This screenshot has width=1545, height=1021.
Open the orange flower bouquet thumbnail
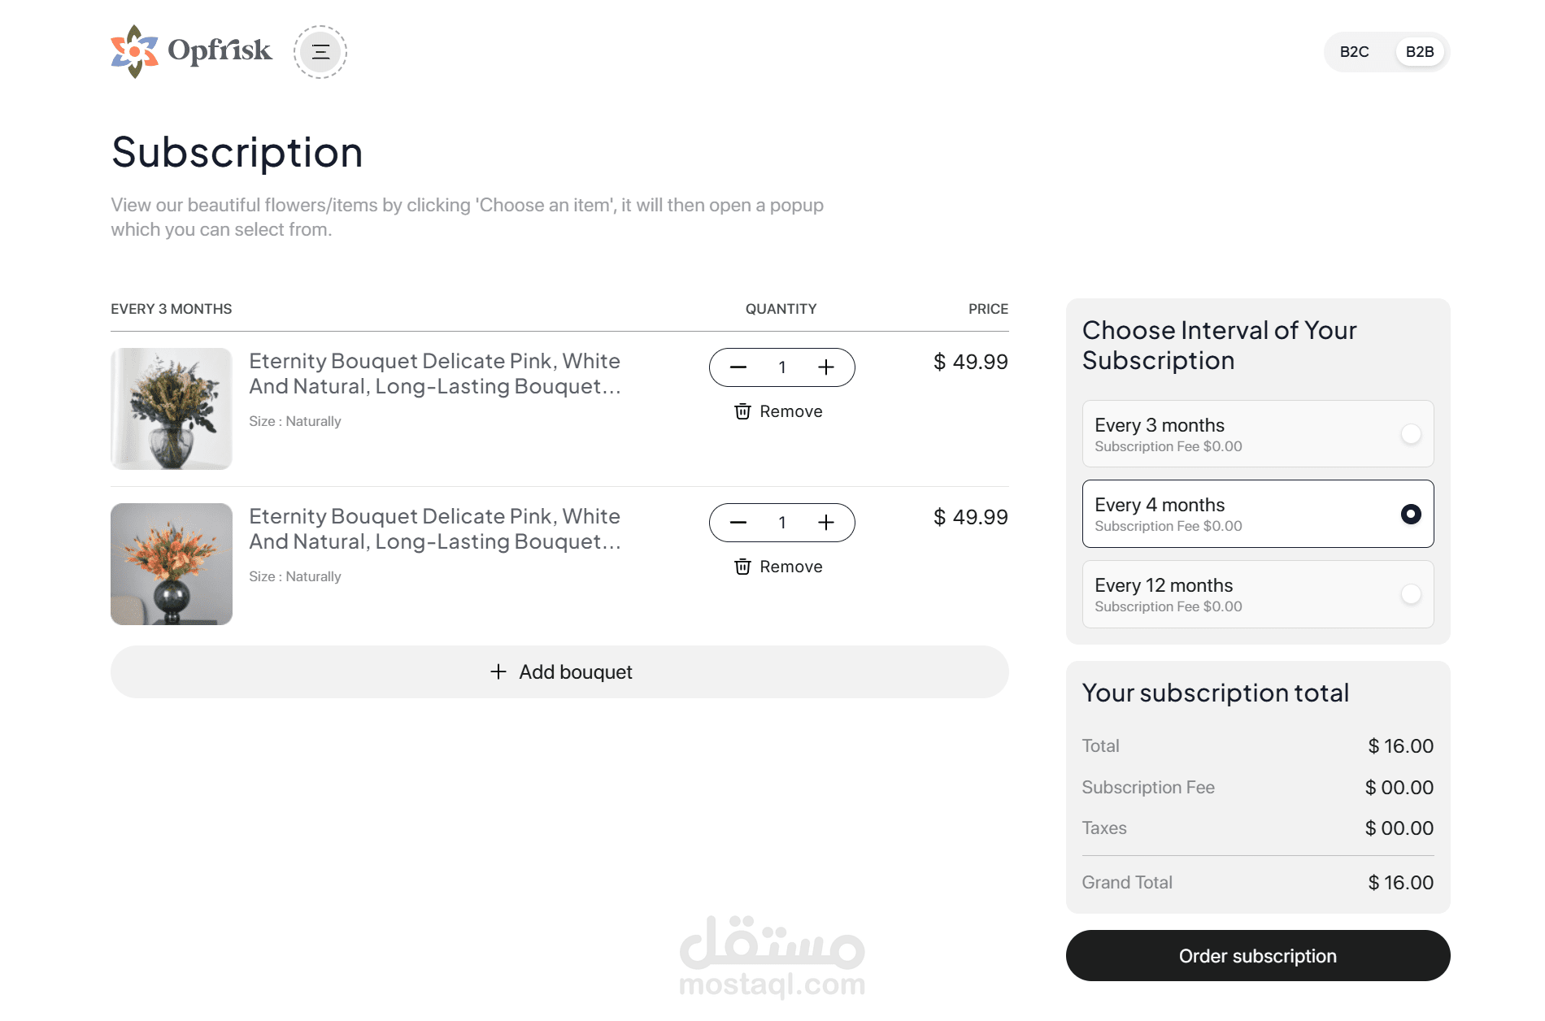point(172,564)
